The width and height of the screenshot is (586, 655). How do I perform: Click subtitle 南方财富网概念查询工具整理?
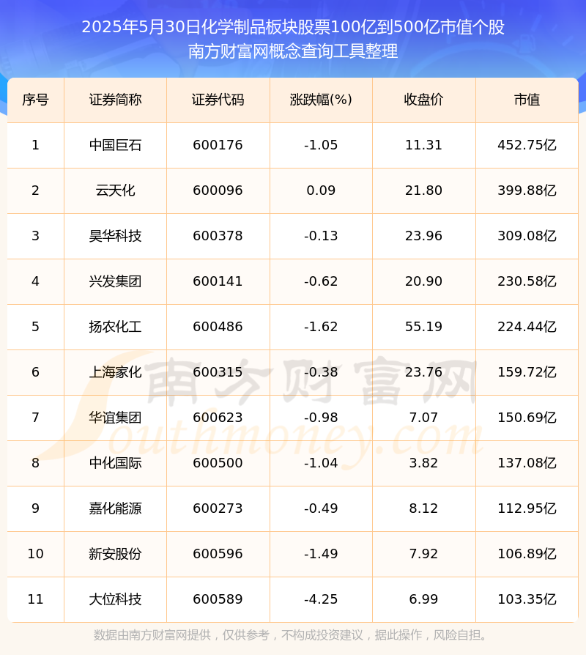coord(293,51)
